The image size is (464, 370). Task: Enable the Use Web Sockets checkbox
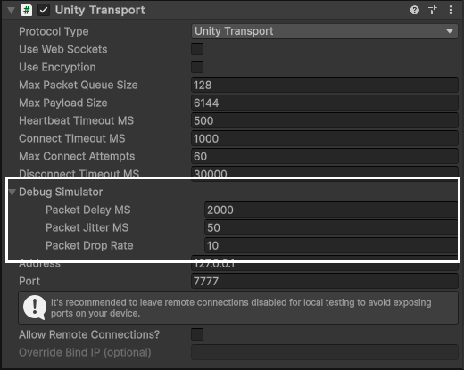pyautogui.click(x=197, y=49)
